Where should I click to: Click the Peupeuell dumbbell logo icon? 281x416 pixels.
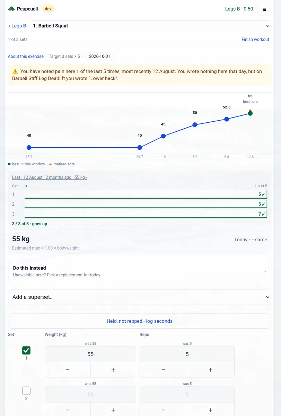pyautogui.click(x=11, y=9)
